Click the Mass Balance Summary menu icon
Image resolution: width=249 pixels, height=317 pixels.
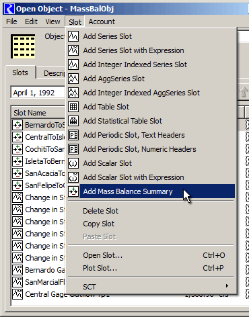point(73,191)
